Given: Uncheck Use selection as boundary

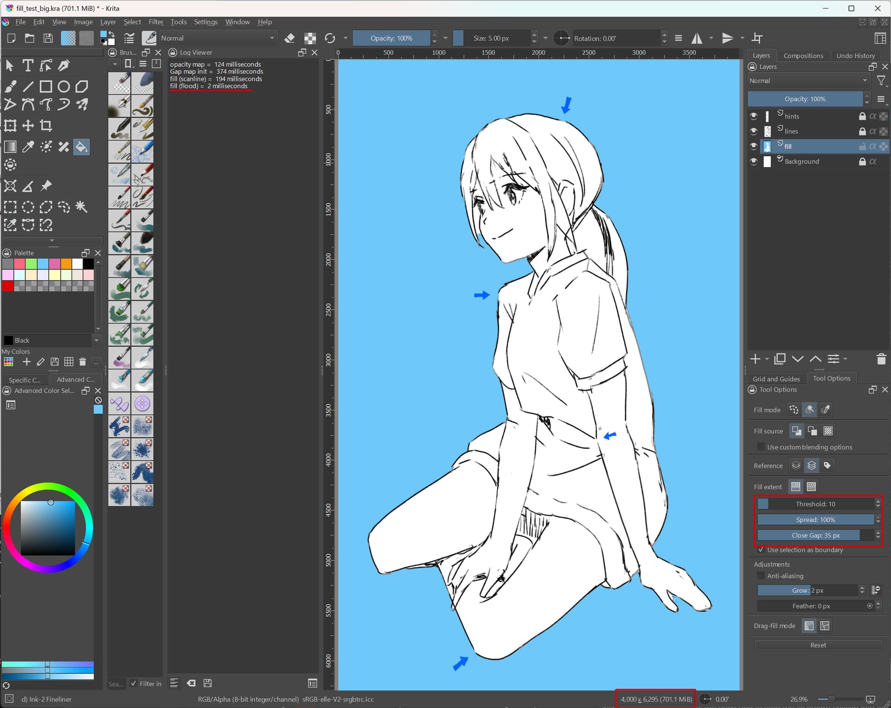Looking at the screenshot, I should 761,550.
